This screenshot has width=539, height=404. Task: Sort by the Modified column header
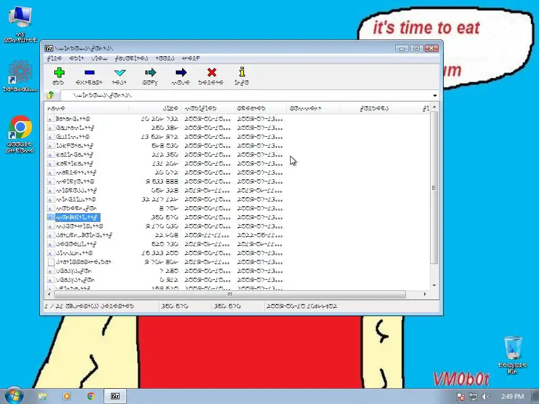coord(207,108)
